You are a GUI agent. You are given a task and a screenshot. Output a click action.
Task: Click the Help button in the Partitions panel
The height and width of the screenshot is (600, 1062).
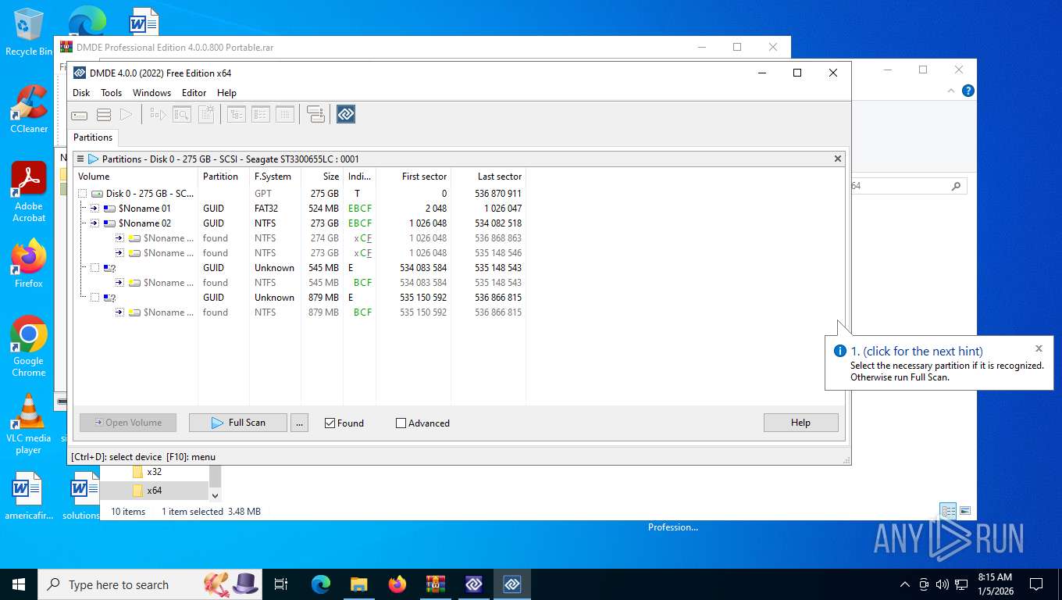coord(800,423)
